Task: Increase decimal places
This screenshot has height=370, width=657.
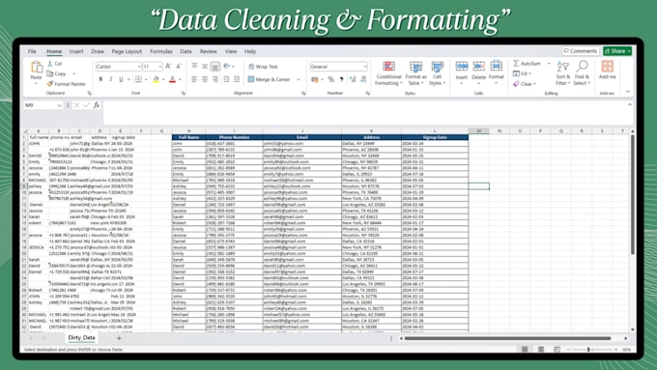Action: click(x=353, y=79)
